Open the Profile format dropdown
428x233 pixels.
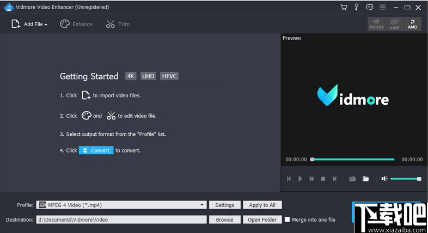121,205
